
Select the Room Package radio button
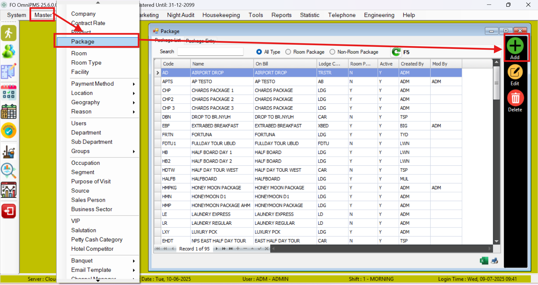click(x=288, y=52)
